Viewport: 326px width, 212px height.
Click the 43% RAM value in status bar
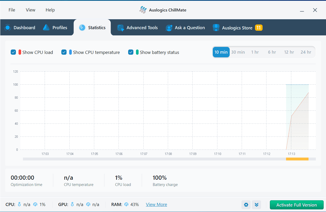pyautogui.click(x=135, y=204)
